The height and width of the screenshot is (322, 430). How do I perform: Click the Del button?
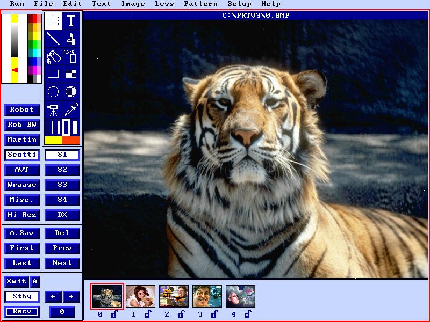(x=62, y=233)
